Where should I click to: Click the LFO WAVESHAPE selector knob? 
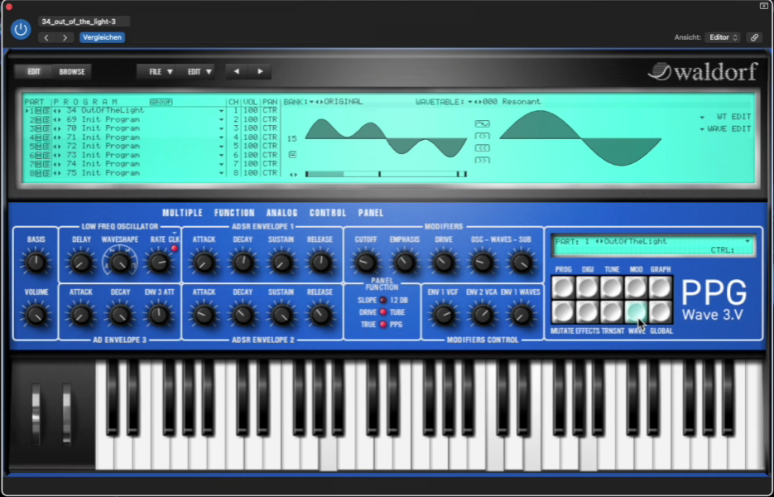[120, 263]
